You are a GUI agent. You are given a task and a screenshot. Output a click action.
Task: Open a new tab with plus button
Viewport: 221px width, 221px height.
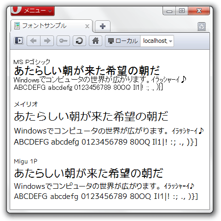[x=103, y=26]
